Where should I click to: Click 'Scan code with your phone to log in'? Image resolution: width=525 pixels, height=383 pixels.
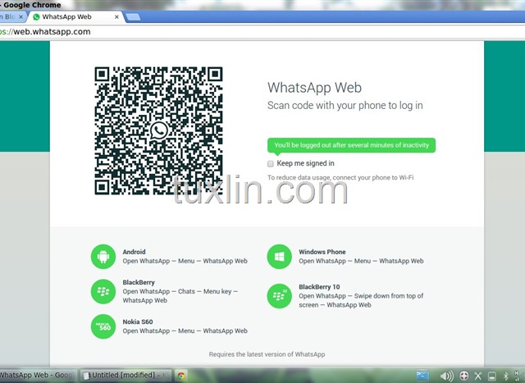pyautogui.click(x=345, y=106)
